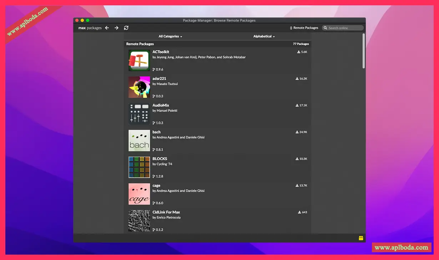Select the cage package title

pos(156,186)
